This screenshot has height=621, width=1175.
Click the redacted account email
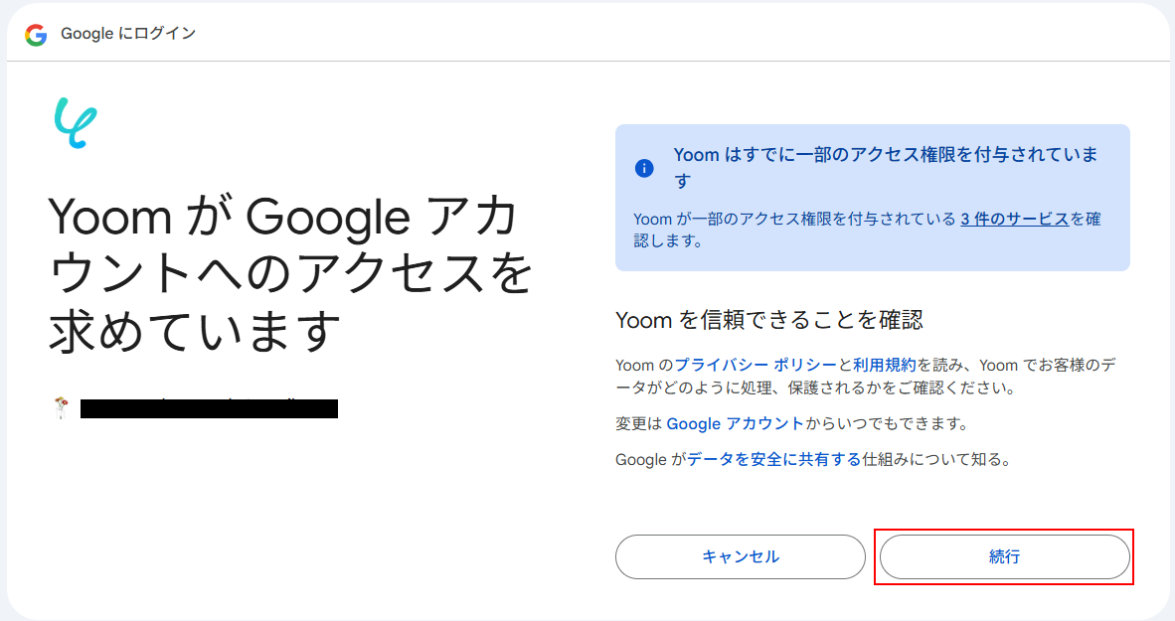[209, 407]
